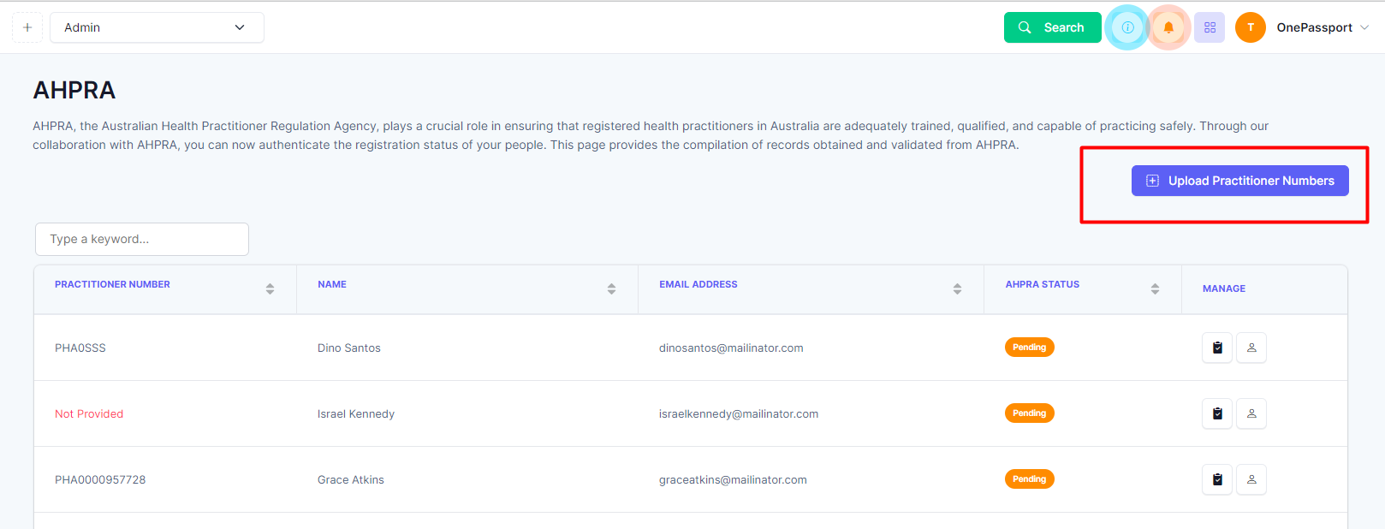This screenshot has width=1385, height=529.
Task: Click the Upload button's plus-box icon
Action: pyautogui.click(x=1152, y=181)
